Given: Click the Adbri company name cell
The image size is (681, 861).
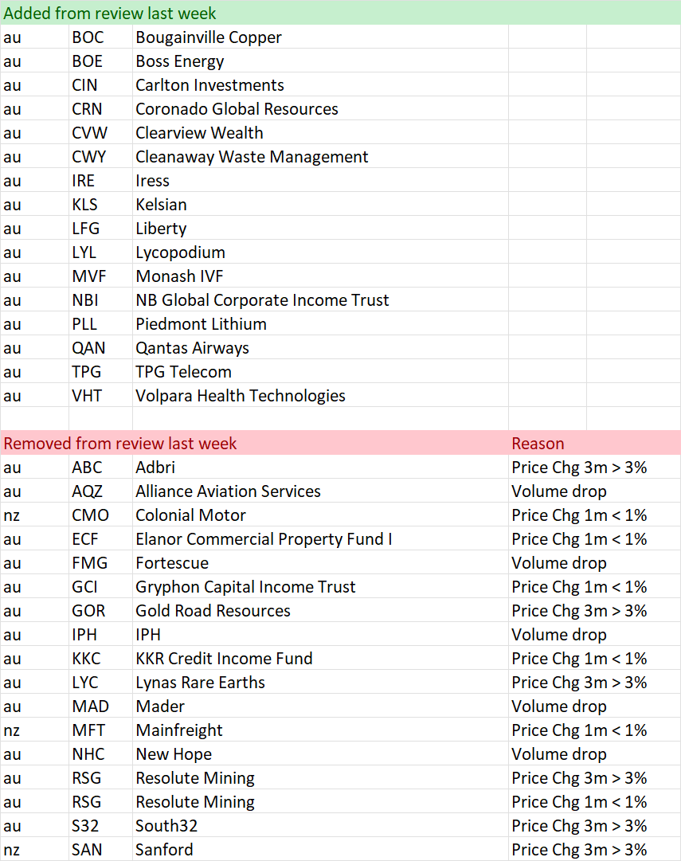Looking at the screenshot, I should pyautogui.click(x=320, y=468).
